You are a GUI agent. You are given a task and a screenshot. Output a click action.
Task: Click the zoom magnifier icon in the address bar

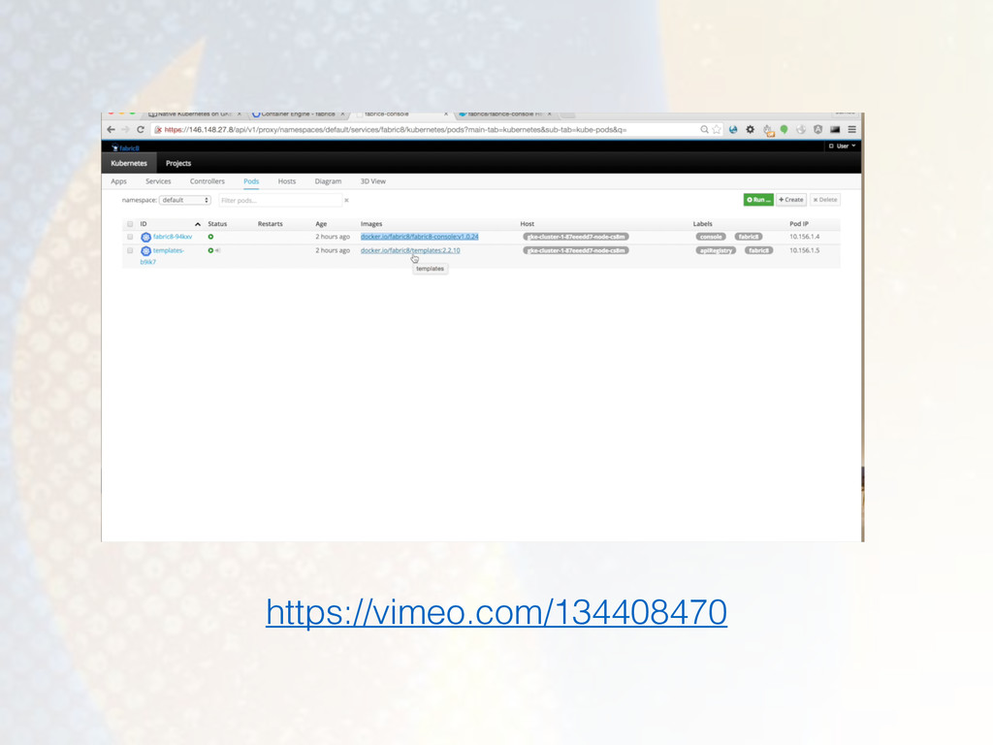pos(704,129)
